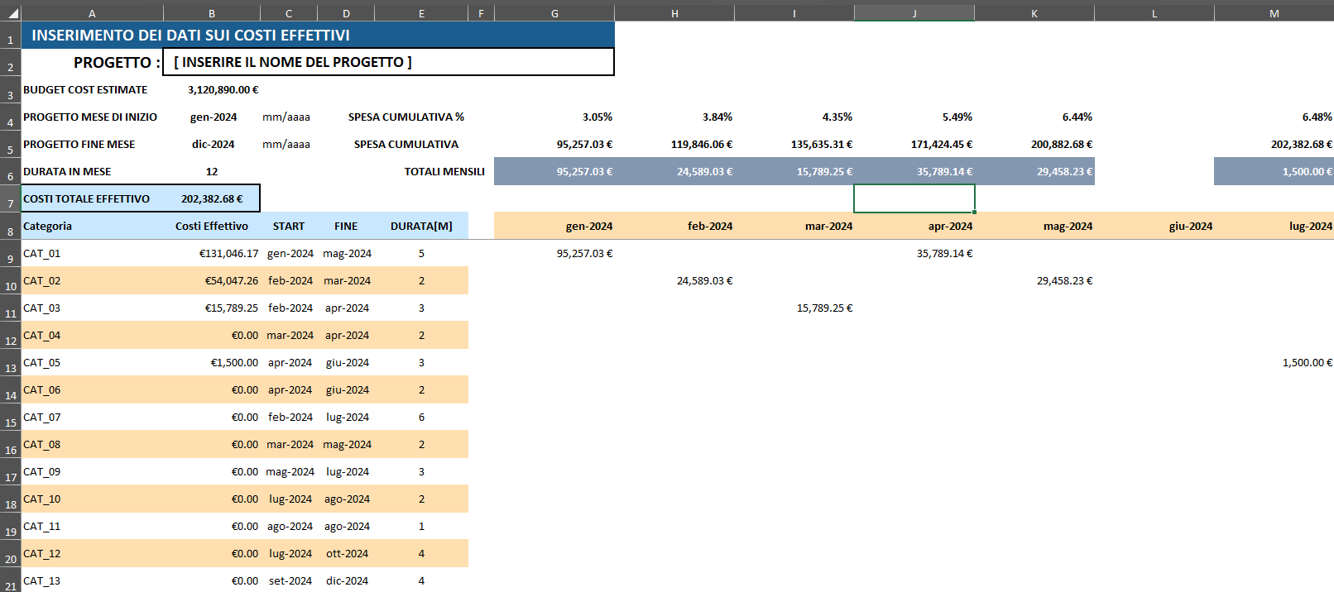
Task: Click the 'BUDGET COST ESTIMATE' label
Action: (x=85, y=89)
